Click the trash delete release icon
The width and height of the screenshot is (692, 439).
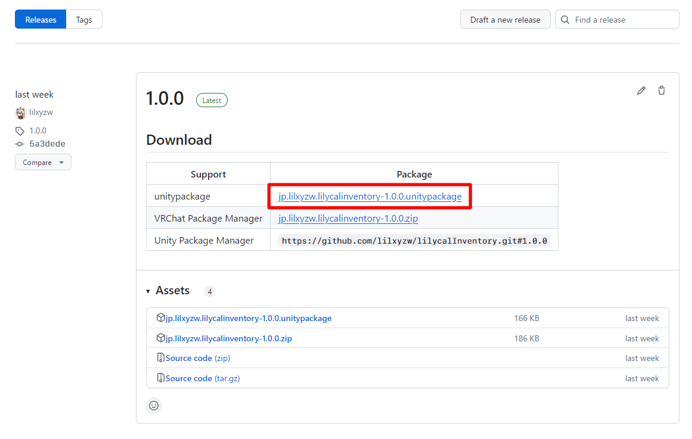click(x=662, y=91)
